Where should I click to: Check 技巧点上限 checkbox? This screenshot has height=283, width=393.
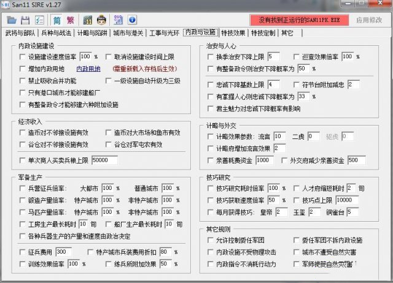coord(297,200)
